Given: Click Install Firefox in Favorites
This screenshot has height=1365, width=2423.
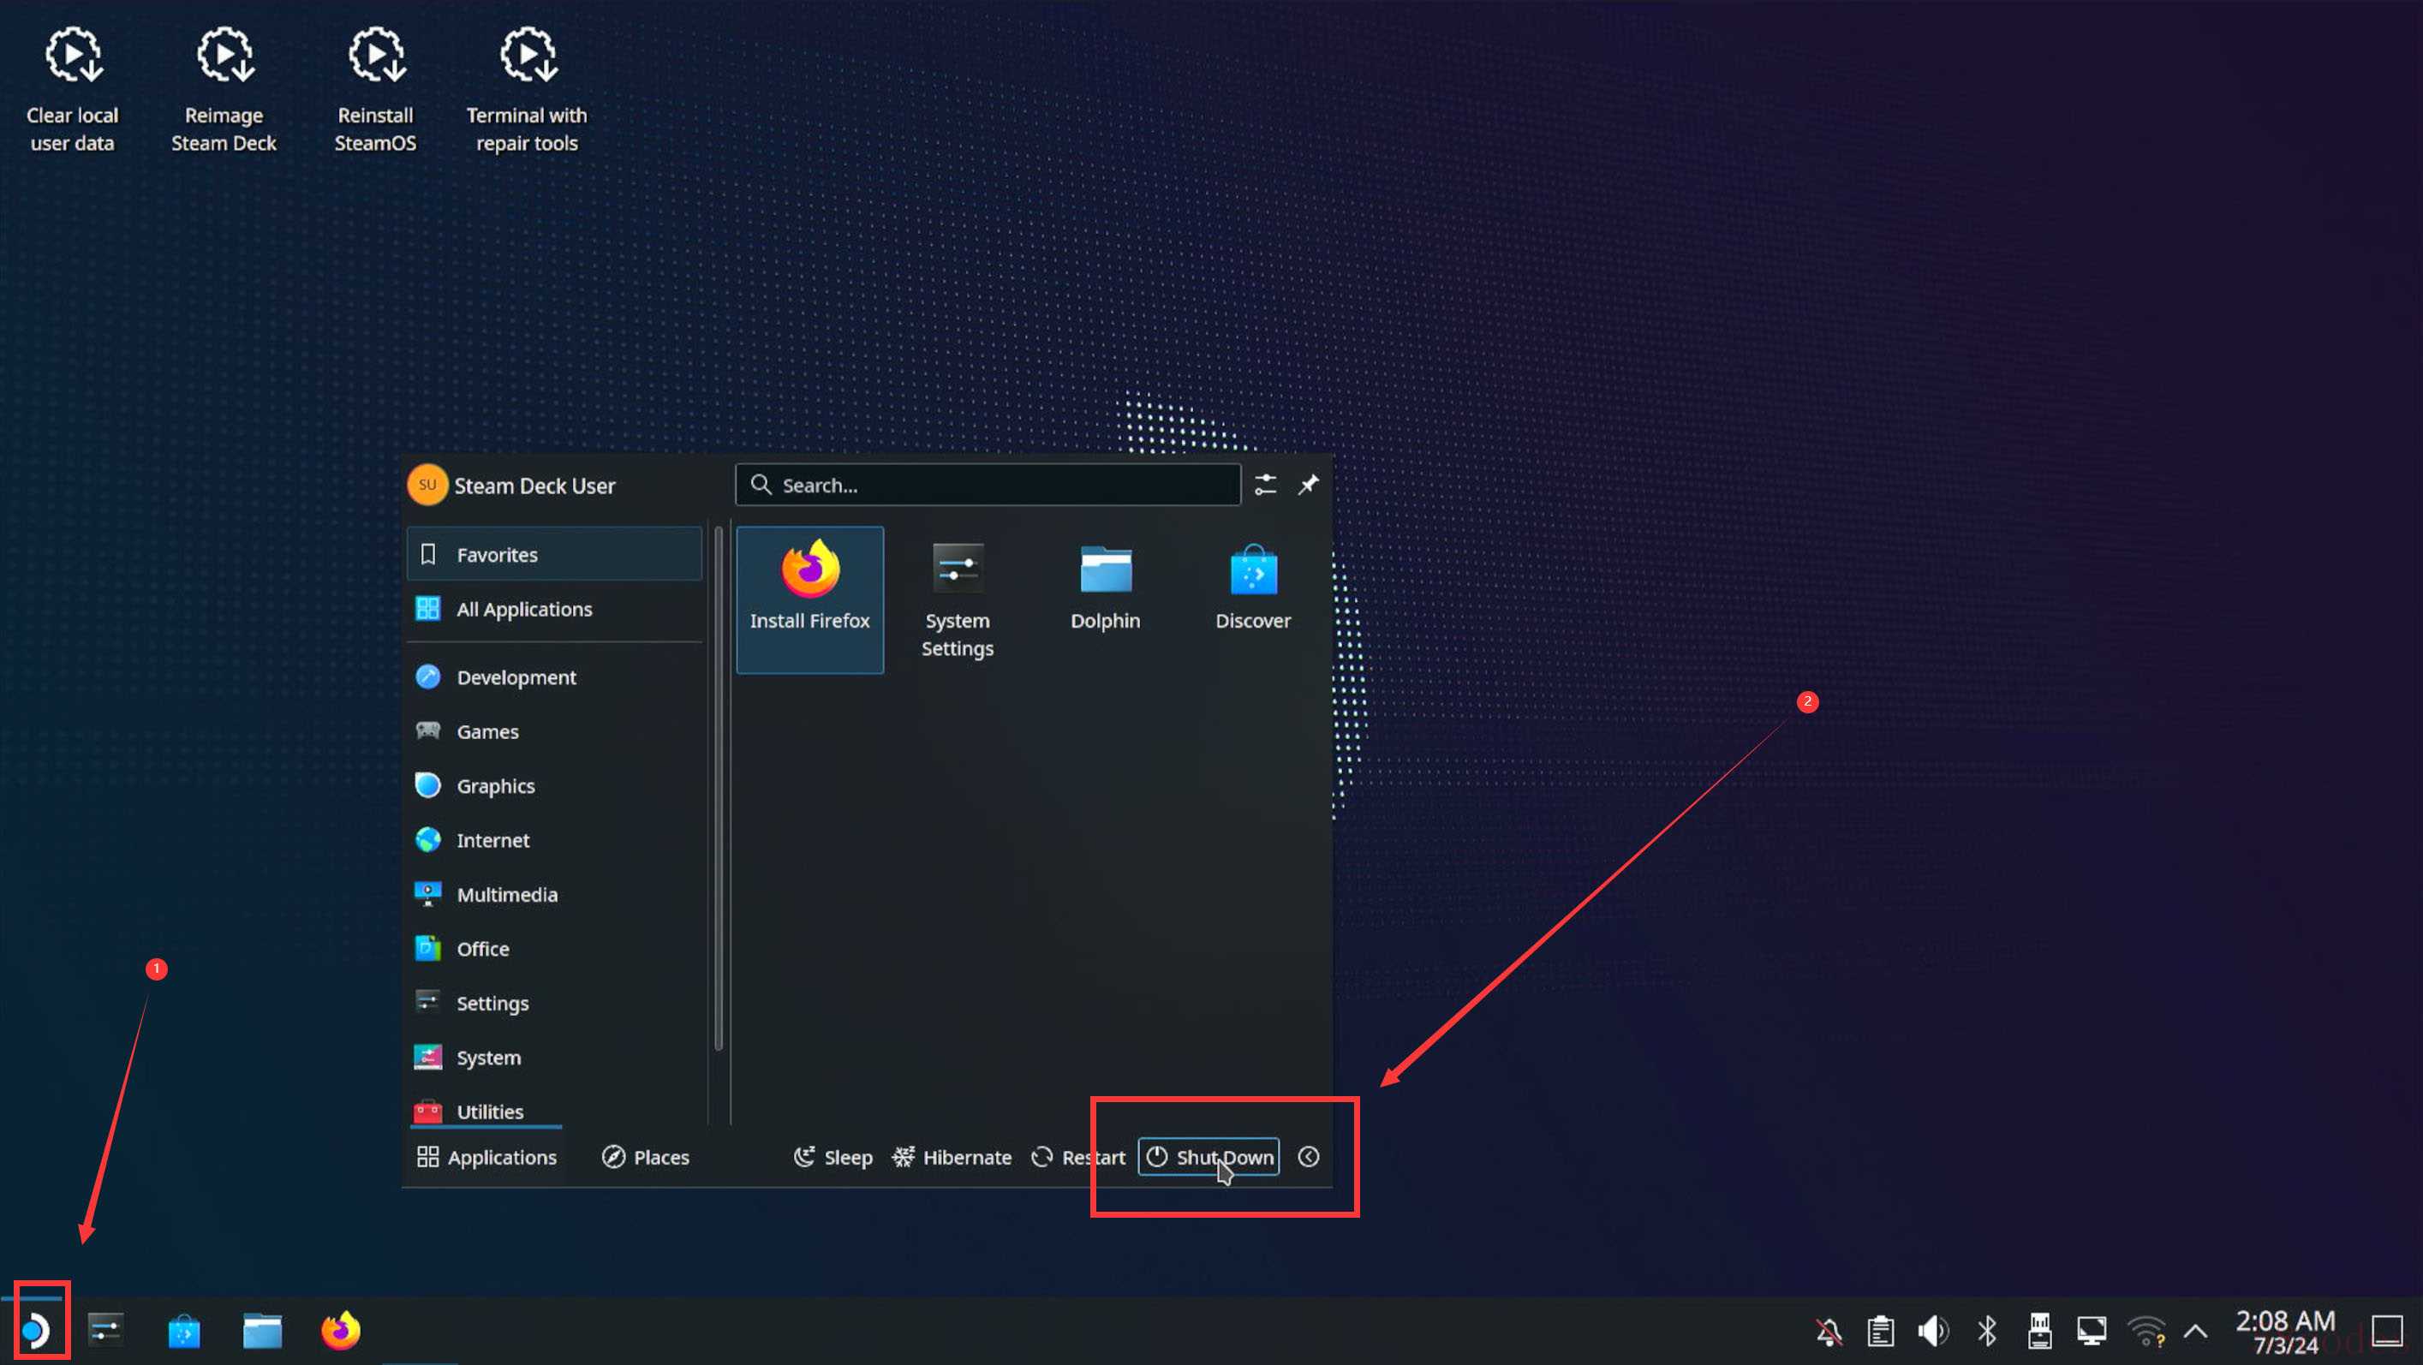Looking at the screenshot, I should click(810, 599).
